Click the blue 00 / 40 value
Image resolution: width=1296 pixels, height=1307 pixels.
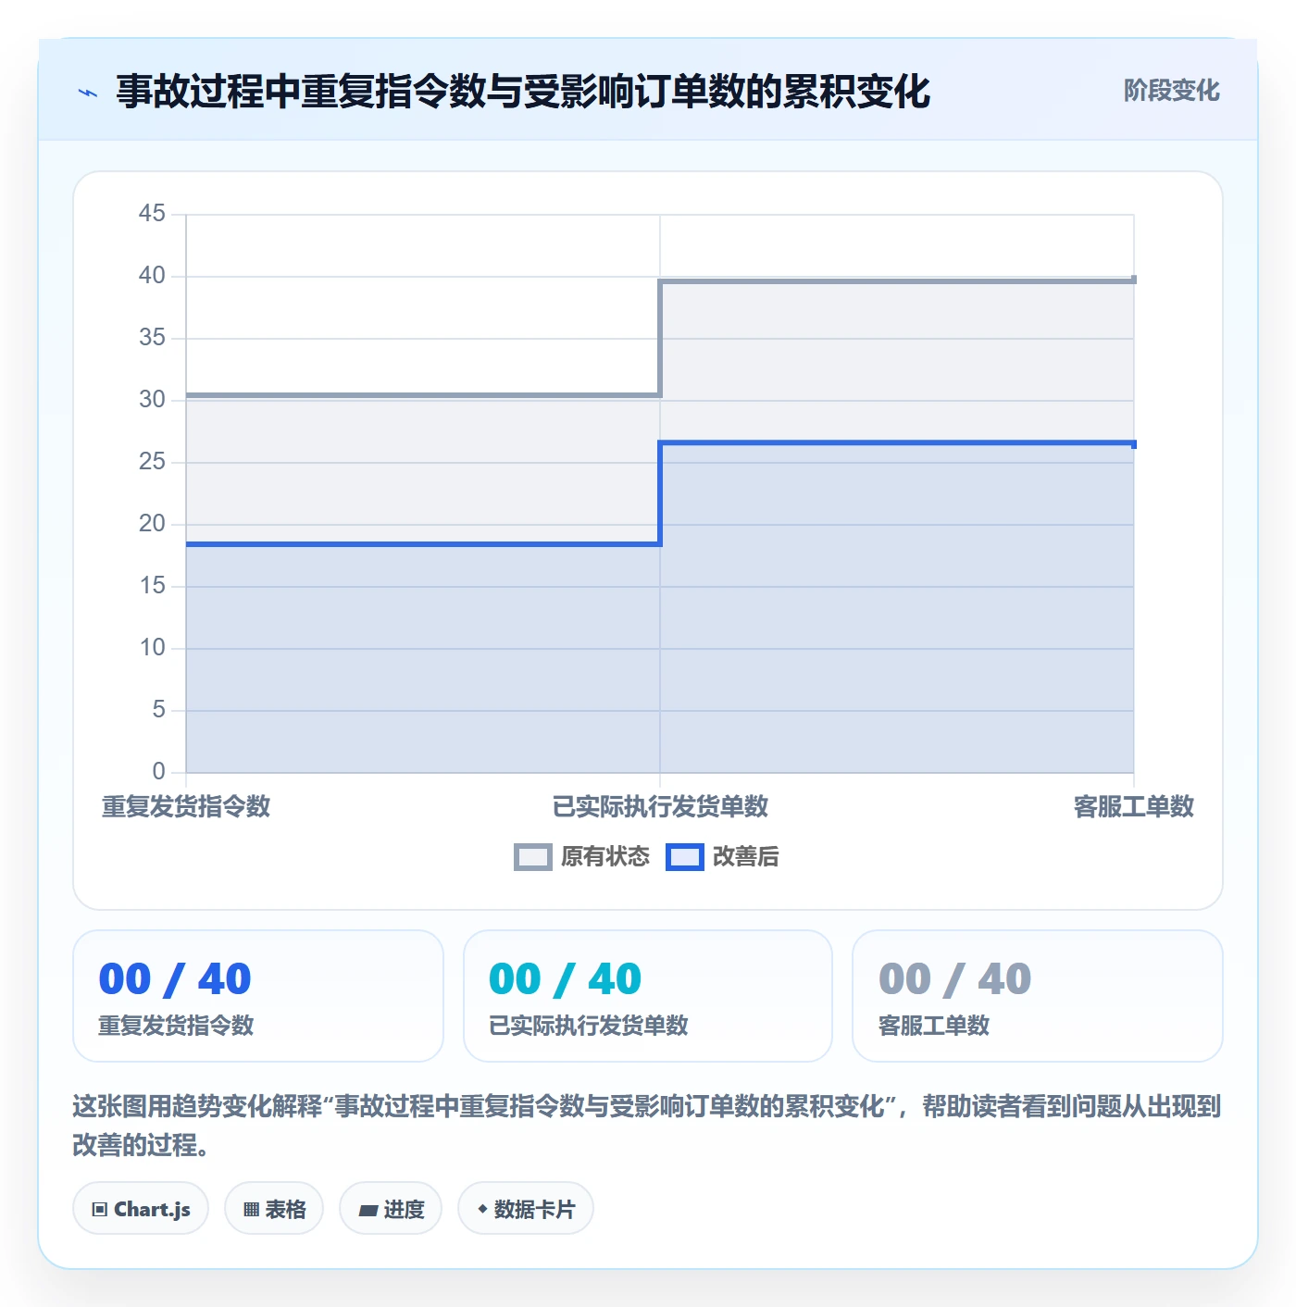point(175,979)
